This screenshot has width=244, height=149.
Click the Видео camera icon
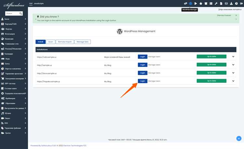pos(3,118)
